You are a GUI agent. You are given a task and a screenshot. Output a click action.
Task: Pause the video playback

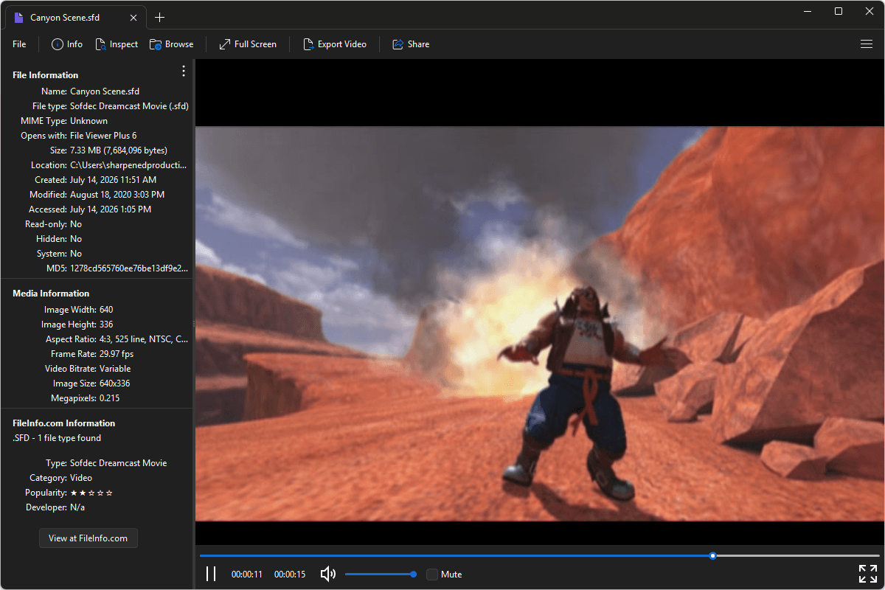(x=211, y=574)
